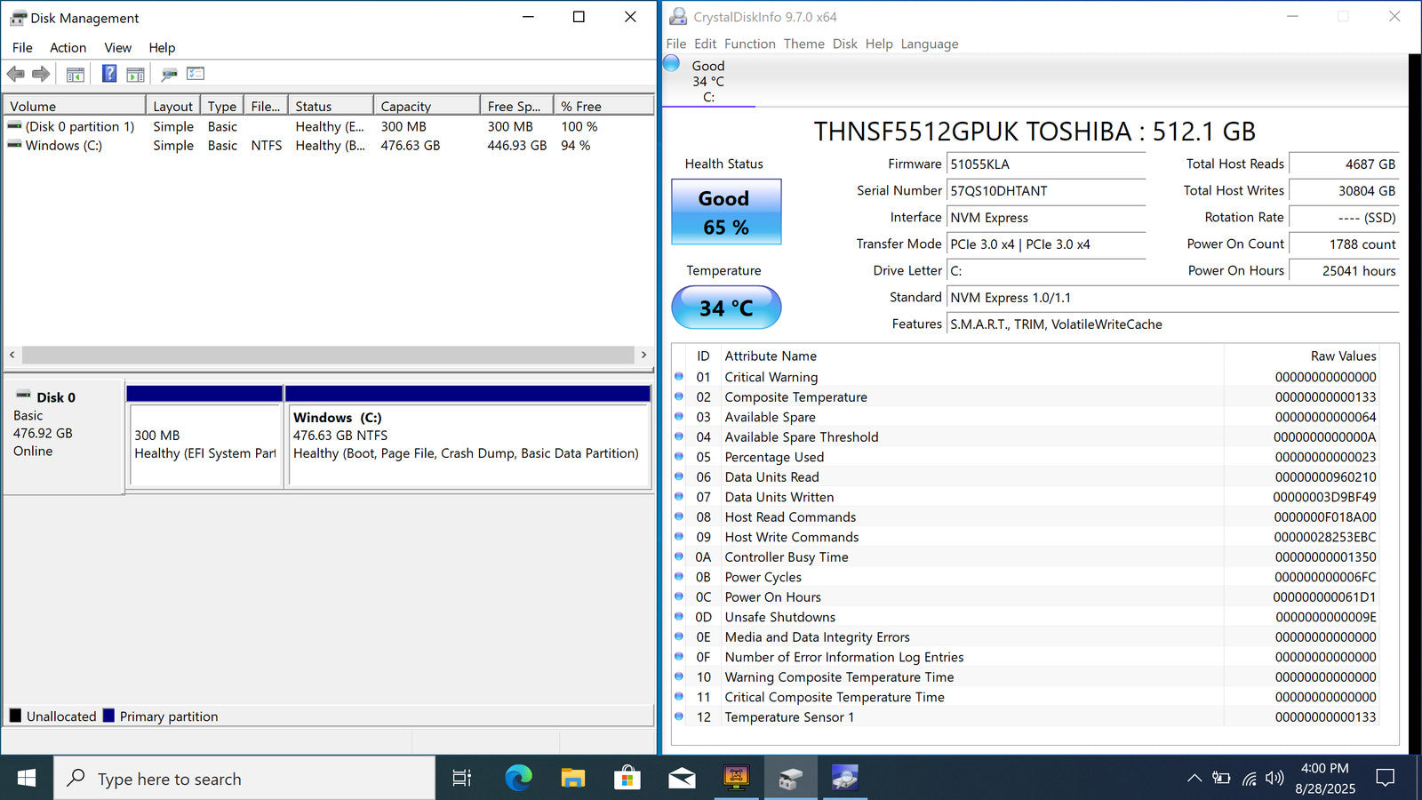The width and height of the screenshot is (1422, 800).
Task: Click the Good 65 % health status button
Action: [x=726, y=212]
